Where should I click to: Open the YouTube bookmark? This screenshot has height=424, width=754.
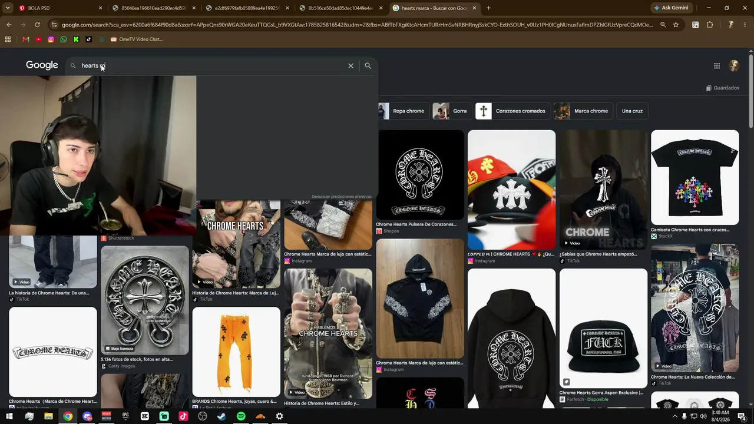(x=38, y=39)
